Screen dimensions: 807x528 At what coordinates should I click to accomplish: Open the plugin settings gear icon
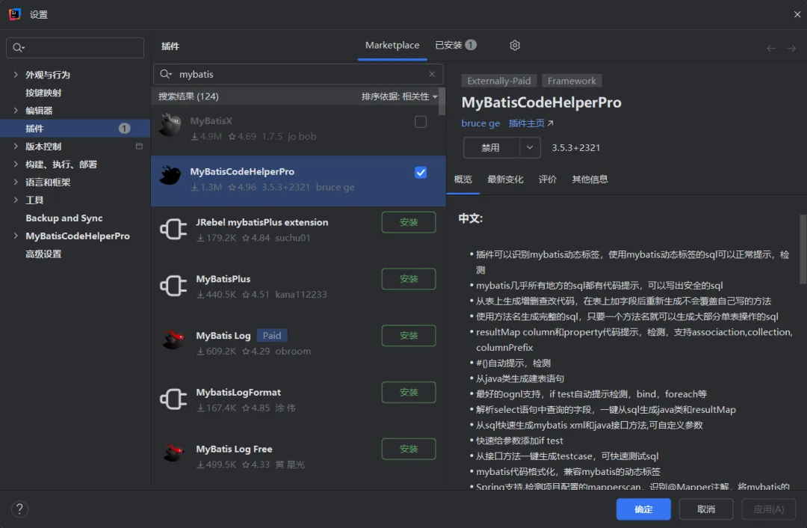pos(515,46)
